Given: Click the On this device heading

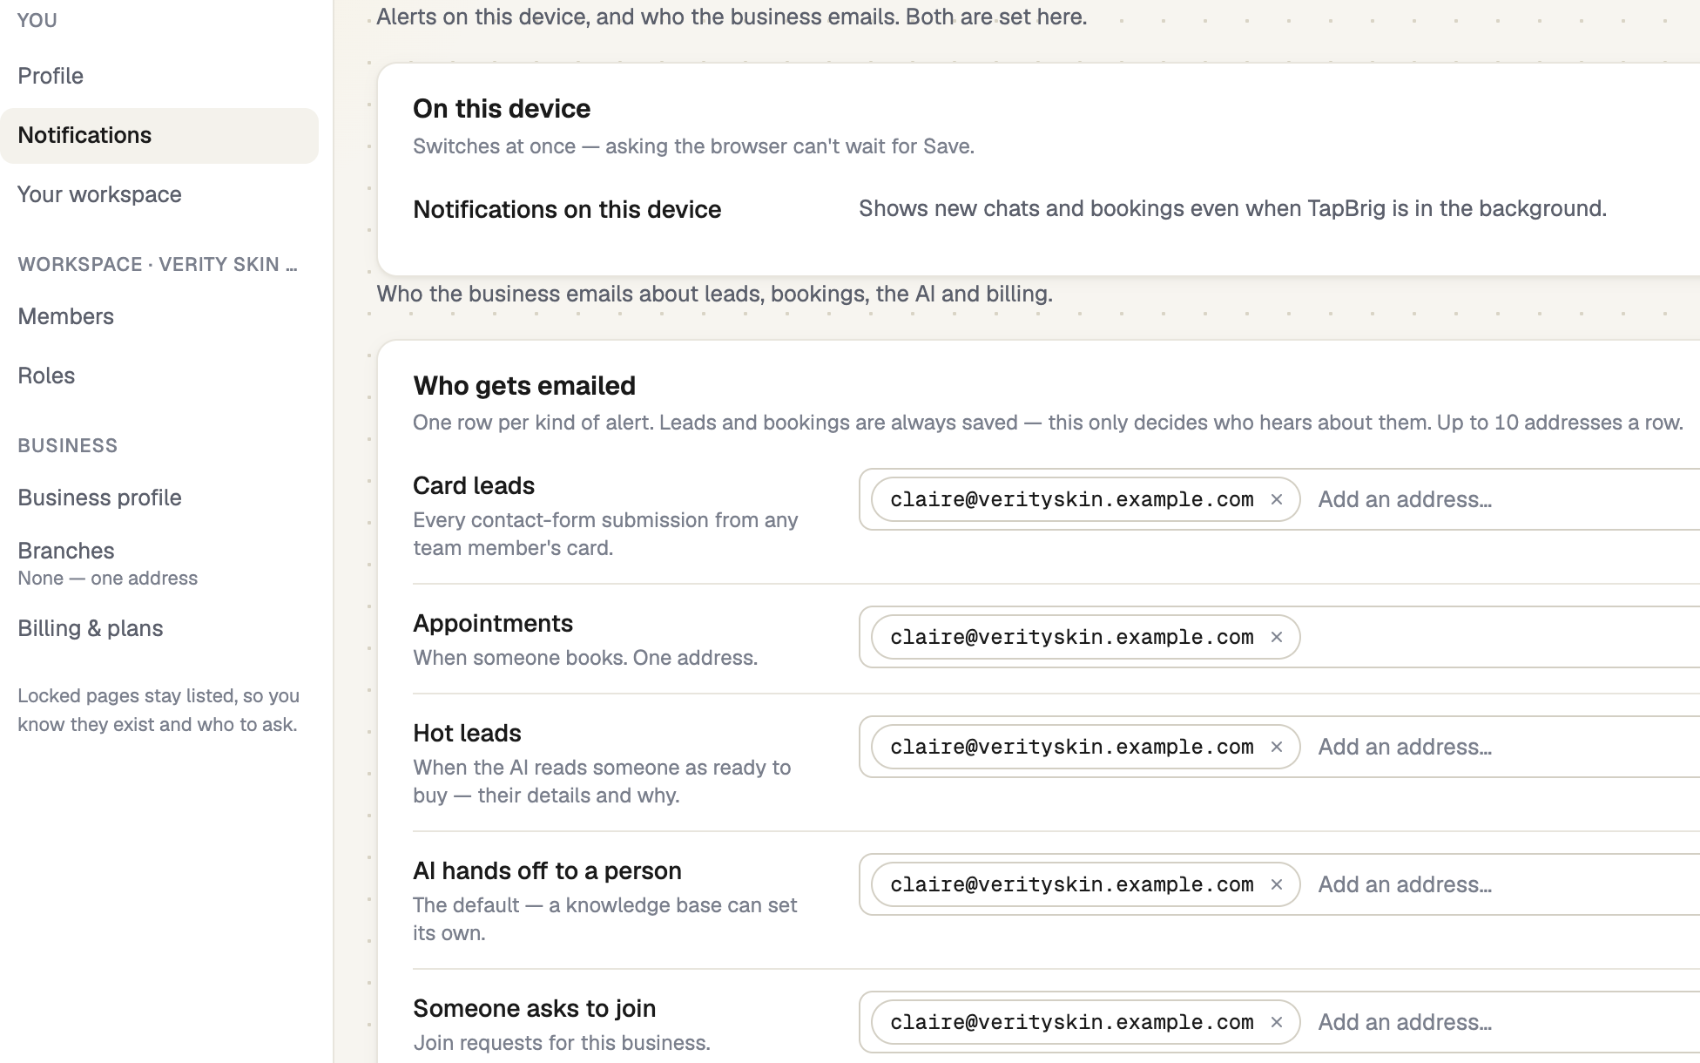Looking at the screenshot, I should pos(502,108).
